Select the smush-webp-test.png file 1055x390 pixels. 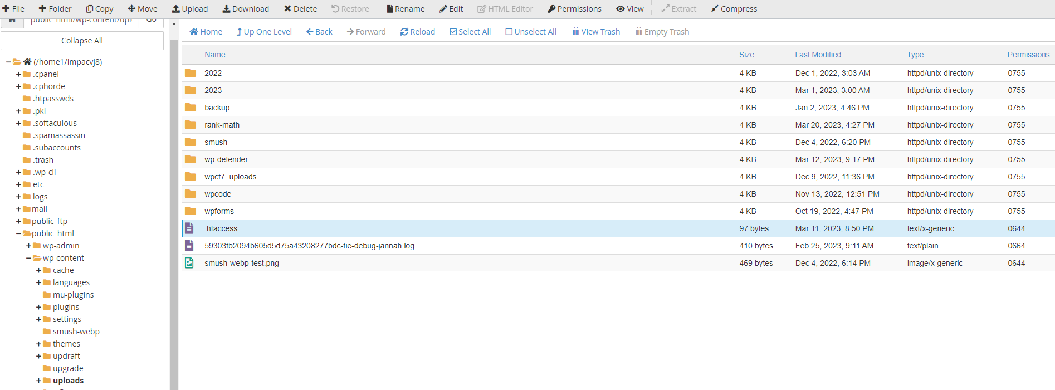(241, 263)
